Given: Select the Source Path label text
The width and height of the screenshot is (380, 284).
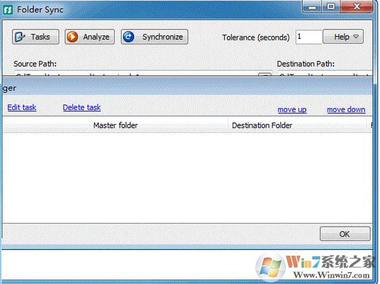Looking at the screenshot, I should click(35, 64).
